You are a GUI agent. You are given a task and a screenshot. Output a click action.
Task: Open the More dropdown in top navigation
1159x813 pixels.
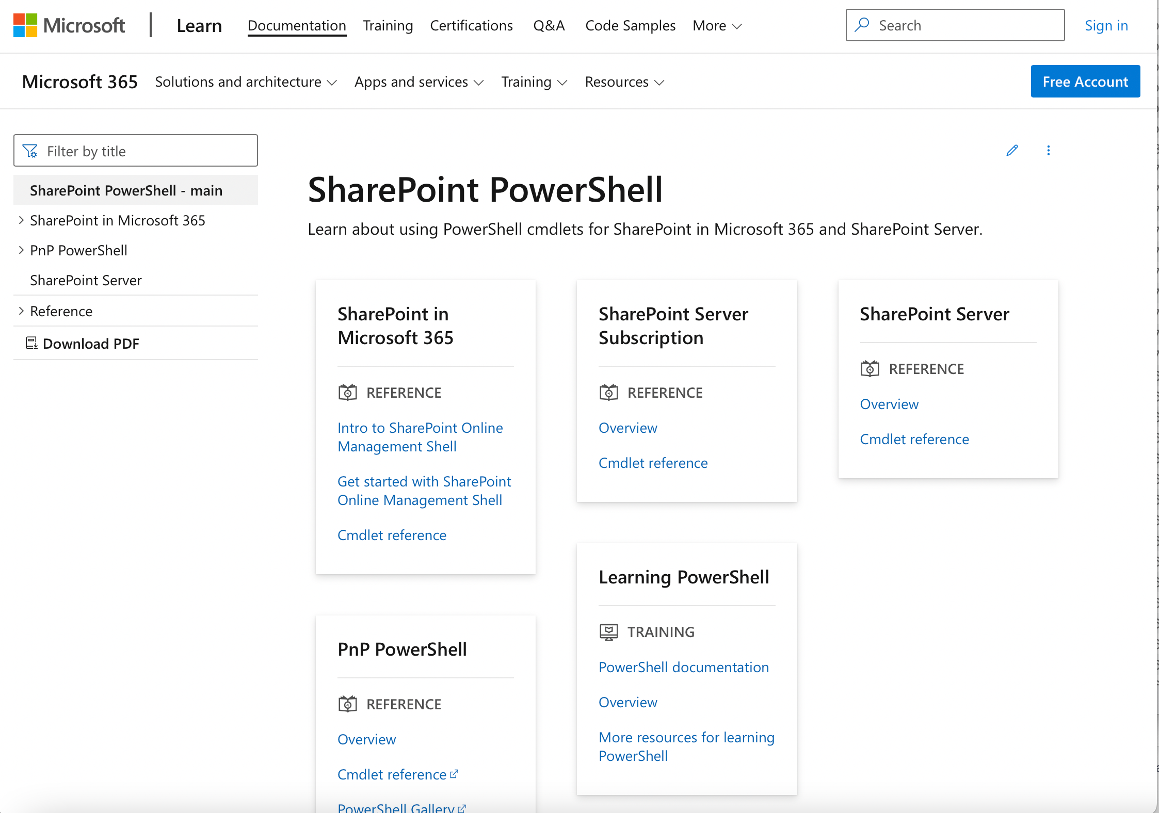(x=717, y=26)
